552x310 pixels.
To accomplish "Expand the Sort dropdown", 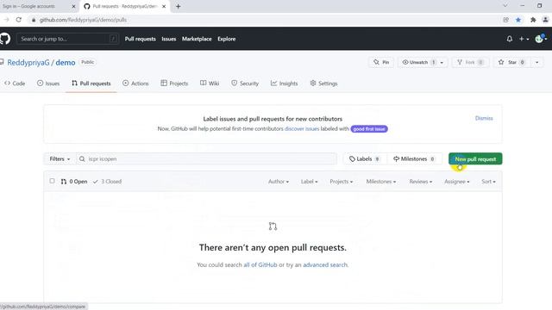I will pos(488,182).
